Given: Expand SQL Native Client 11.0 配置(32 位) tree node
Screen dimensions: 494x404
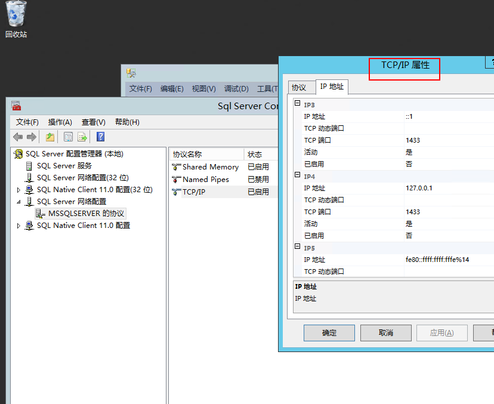Looking at the screenshot, I should pyautogui.click(x=18, y=190).
